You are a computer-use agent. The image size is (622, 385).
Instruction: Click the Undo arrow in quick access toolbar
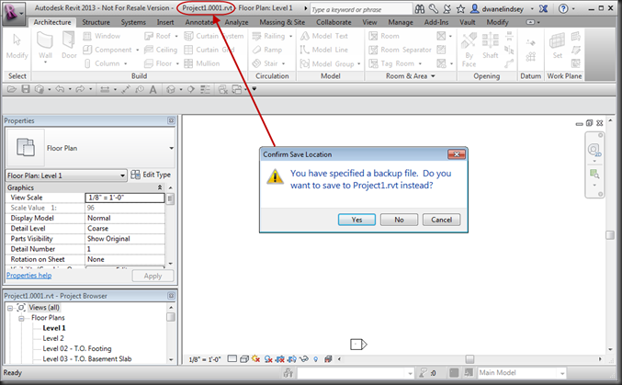60,89
